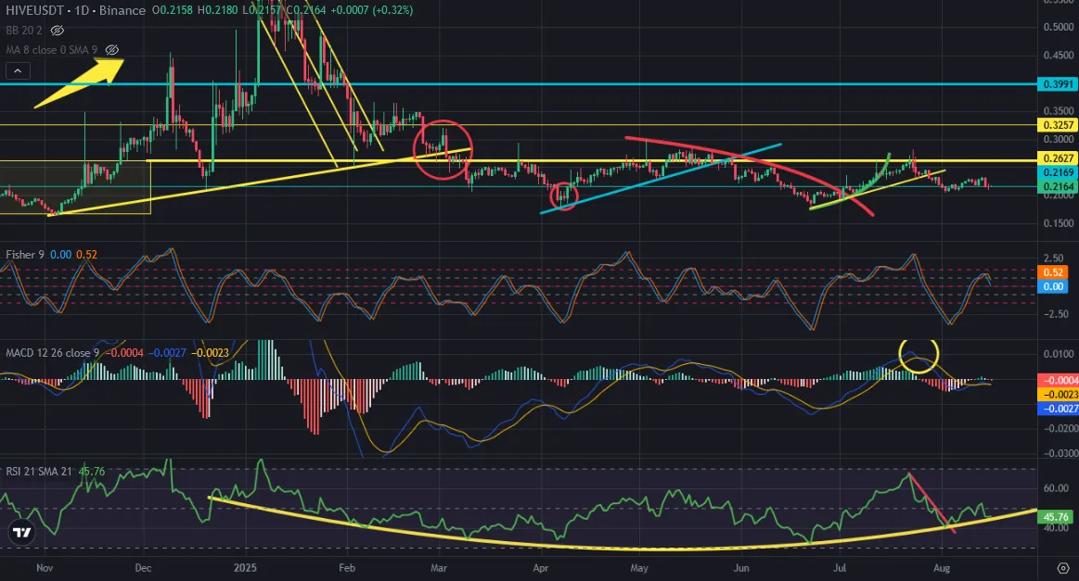Click the 0.3991 price label on axis
This screenshot has height=581, width=1079.
[x=1058, y=84]
